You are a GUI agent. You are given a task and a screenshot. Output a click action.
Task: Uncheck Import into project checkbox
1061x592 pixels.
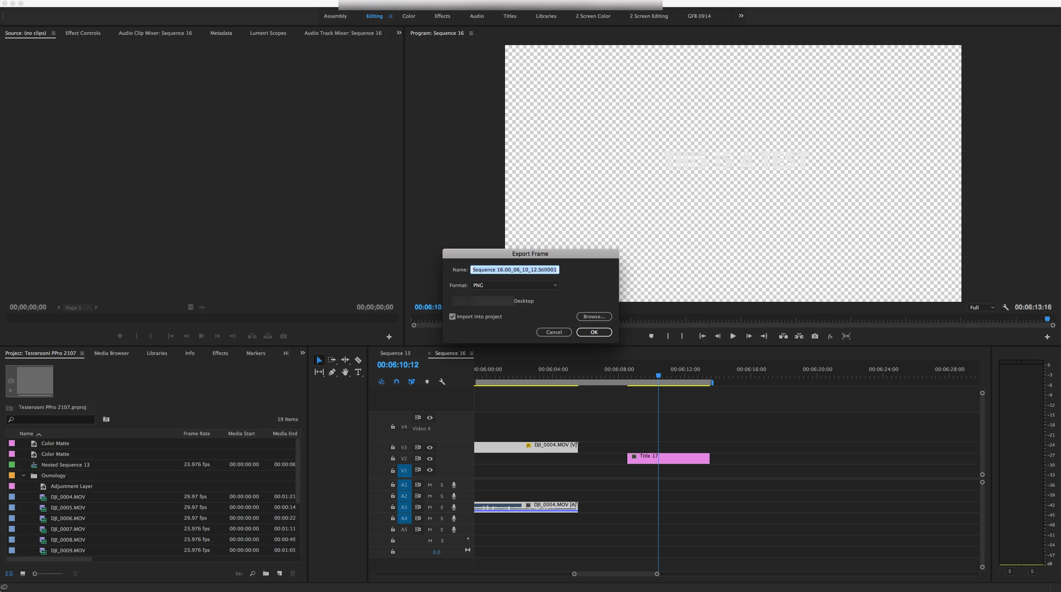[452, 317]
